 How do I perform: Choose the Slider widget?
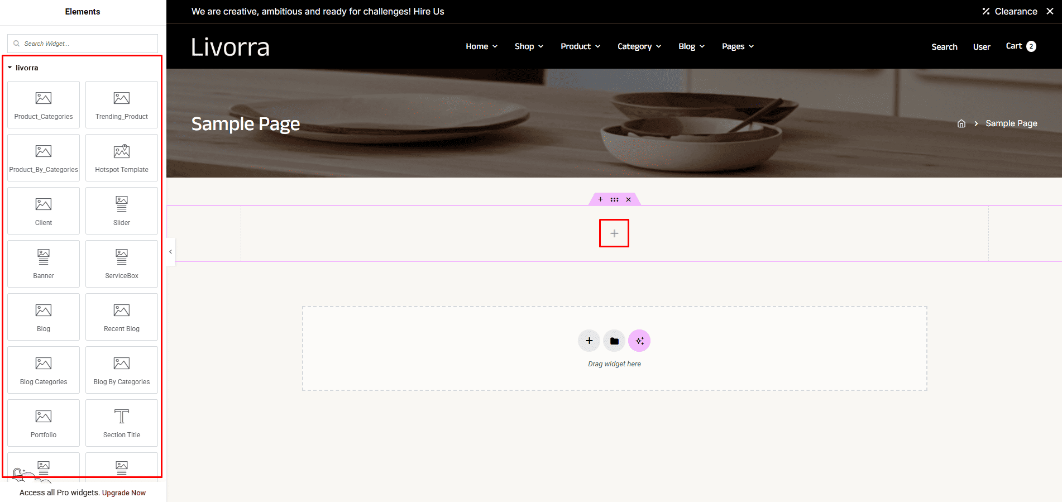pos(122,211)
